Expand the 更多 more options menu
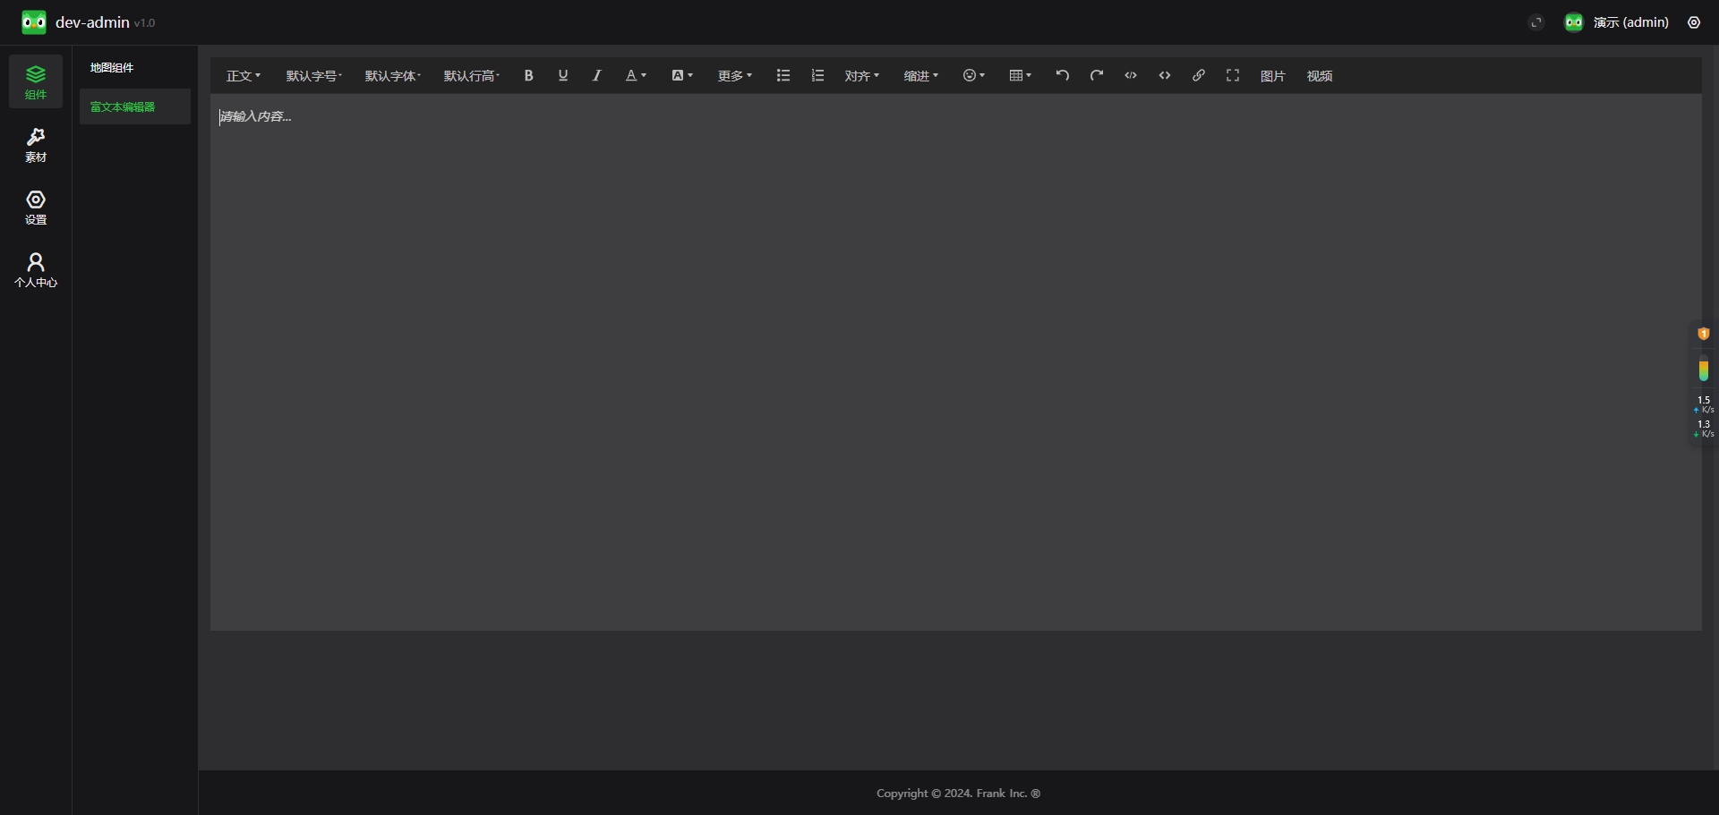Screen dimensions: 1719x815 [735, 76]
